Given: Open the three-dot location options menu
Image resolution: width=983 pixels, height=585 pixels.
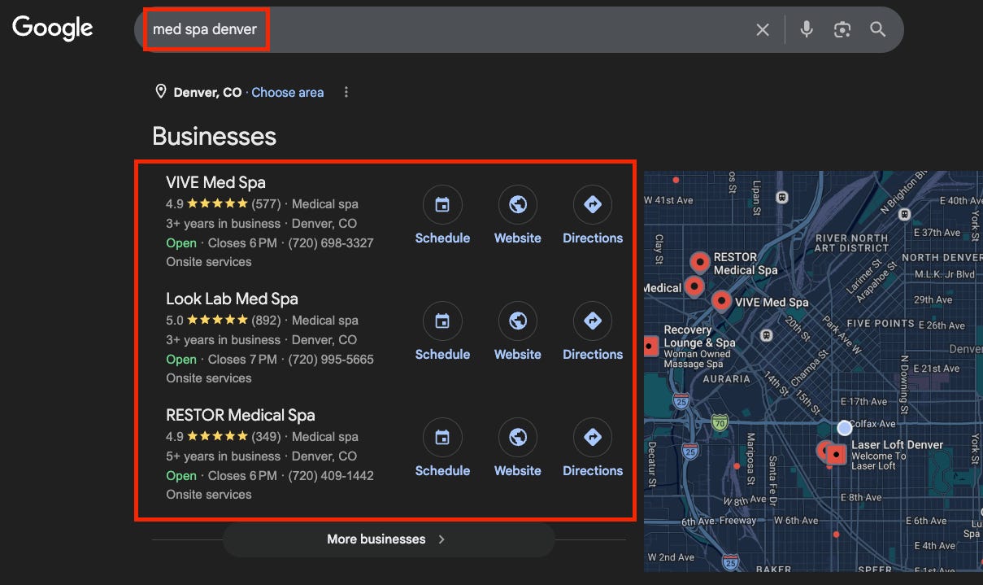Looking at the screenshot, I should [x=346, y=92].
